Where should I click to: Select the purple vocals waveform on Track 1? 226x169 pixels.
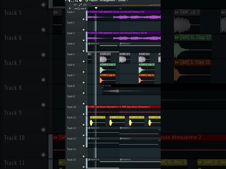[x=124, y=17]
